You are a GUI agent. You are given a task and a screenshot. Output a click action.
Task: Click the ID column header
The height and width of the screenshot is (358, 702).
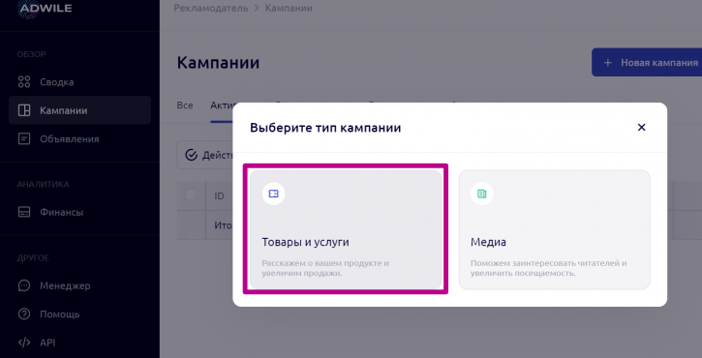219,195
